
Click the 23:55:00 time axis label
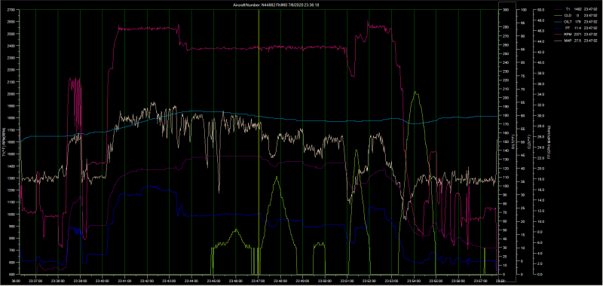436,281
